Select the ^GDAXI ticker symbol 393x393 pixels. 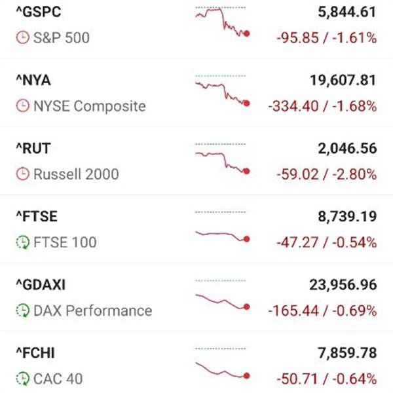point(41,285)
